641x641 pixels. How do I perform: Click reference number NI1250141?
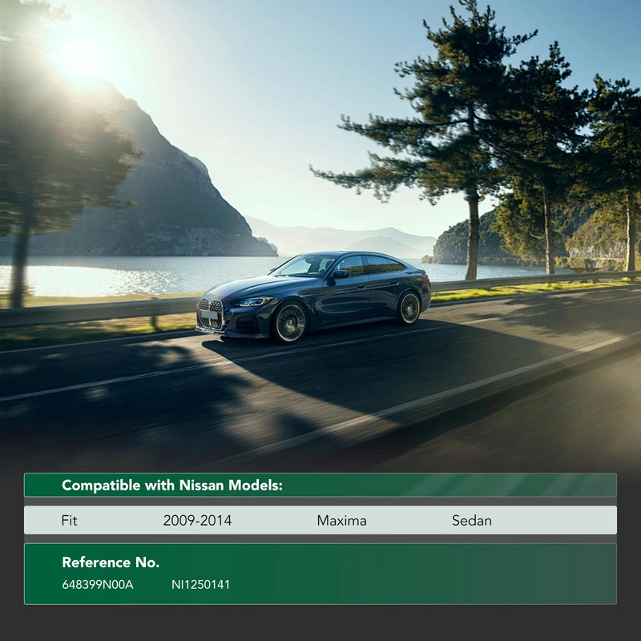200,584
